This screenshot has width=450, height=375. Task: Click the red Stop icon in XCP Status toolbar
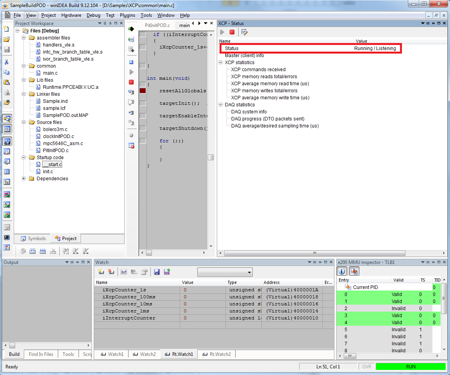pos(232,32)
